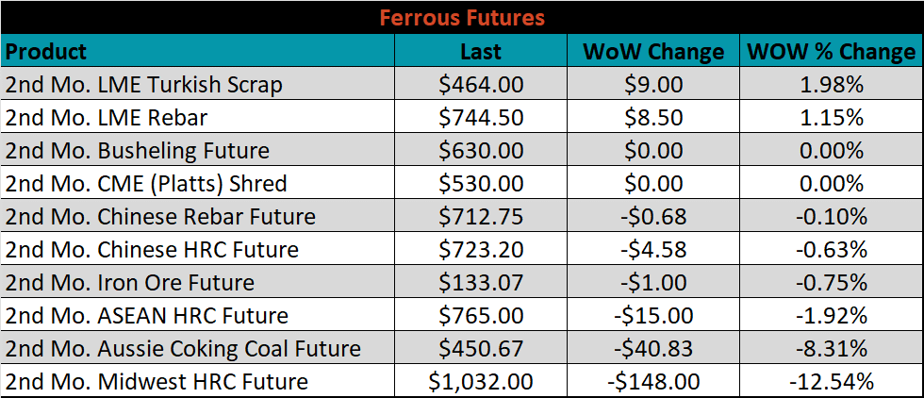Select the $133.07 Iron Ore price cell
This screenshot has height=398, width=924.
pyautogui.click(x=481, y=282)
